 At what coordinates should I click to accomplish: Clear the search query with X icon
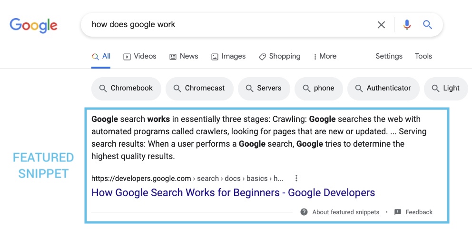pos(381,25)
